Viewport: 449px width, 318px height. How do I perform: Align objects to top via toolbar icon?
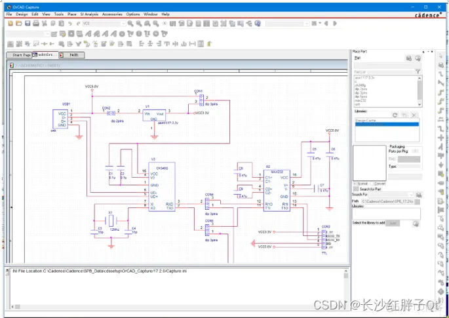pyautogui.click(x=167, y=44)
